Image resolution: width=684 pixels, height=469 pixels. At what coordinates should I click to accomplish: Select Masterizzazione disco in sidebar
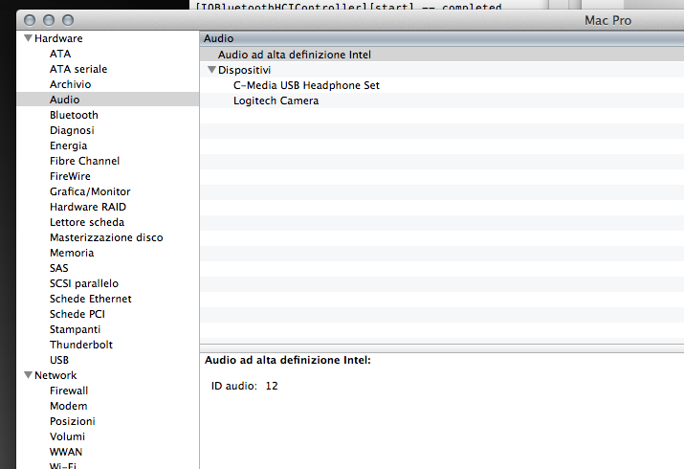(106, 237)
